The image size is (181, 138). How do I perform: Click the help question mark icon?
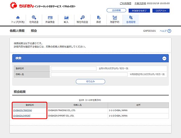(169, 31)
